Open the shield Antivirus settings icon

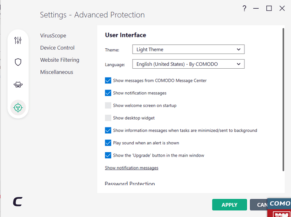tap(18, 62)
